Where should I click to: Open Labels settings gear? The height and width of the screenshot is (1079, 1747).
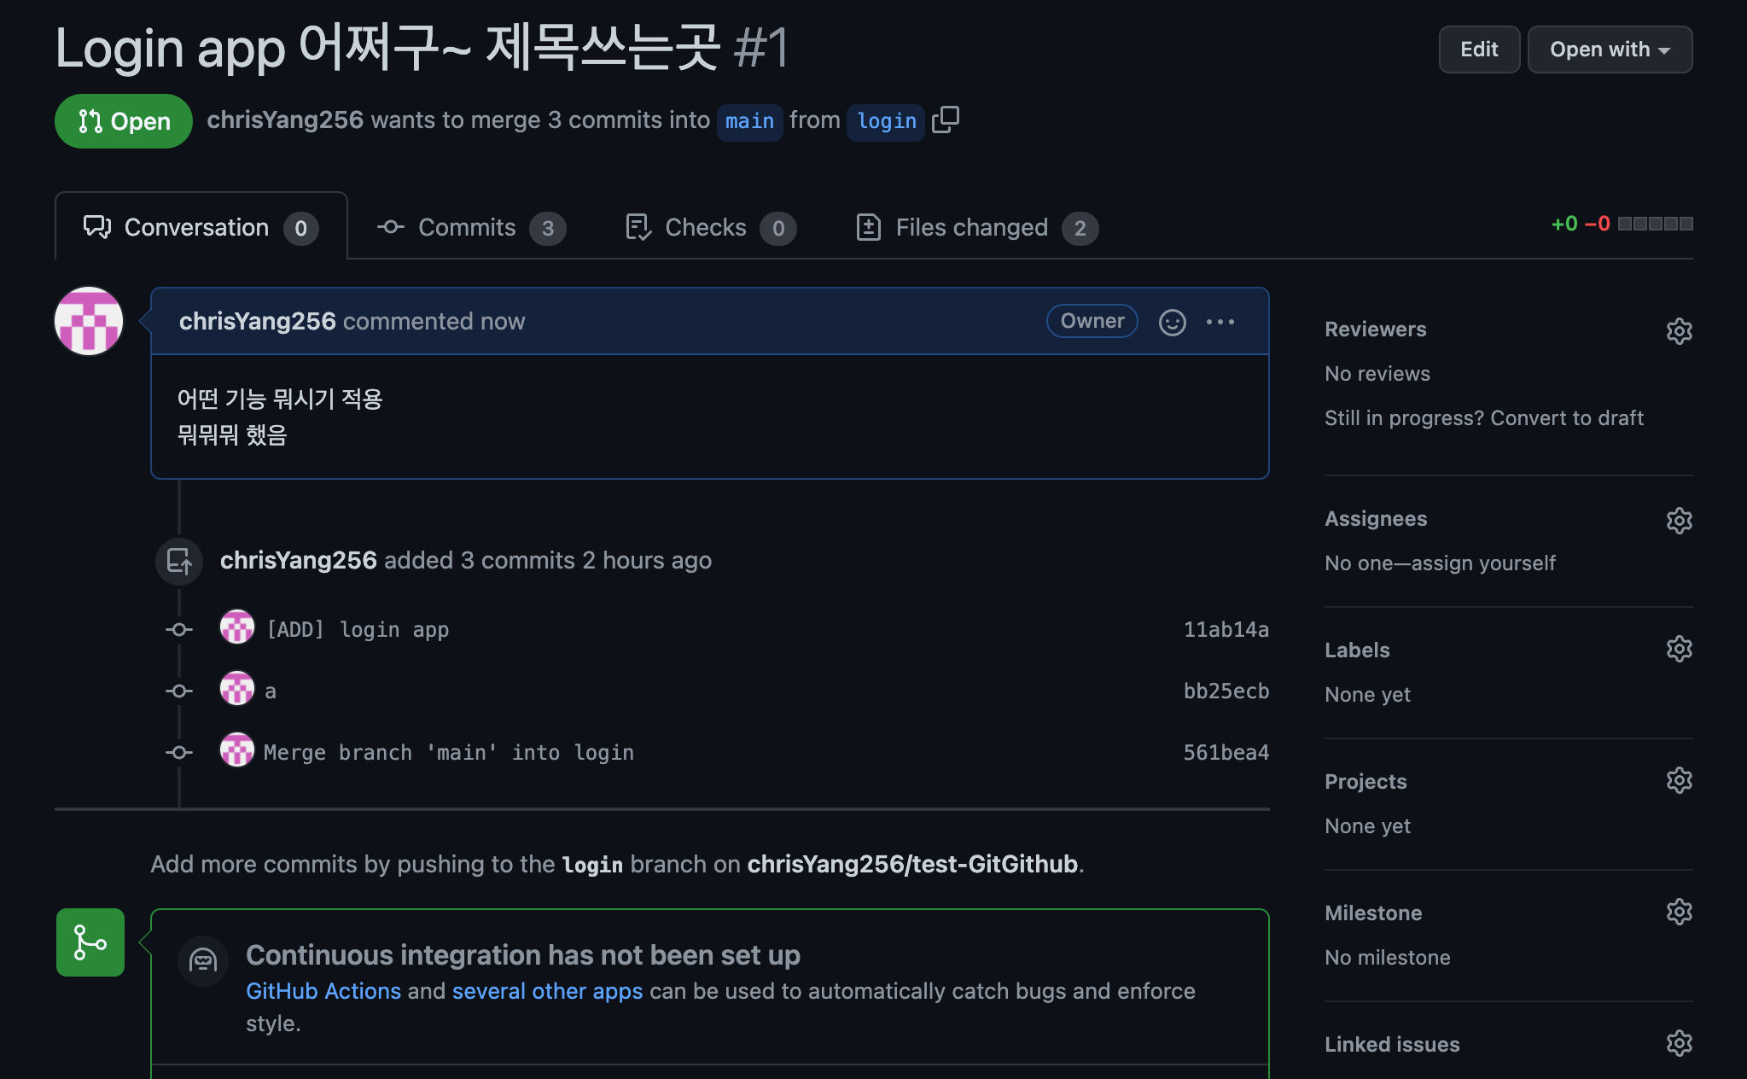point(1679,650)
